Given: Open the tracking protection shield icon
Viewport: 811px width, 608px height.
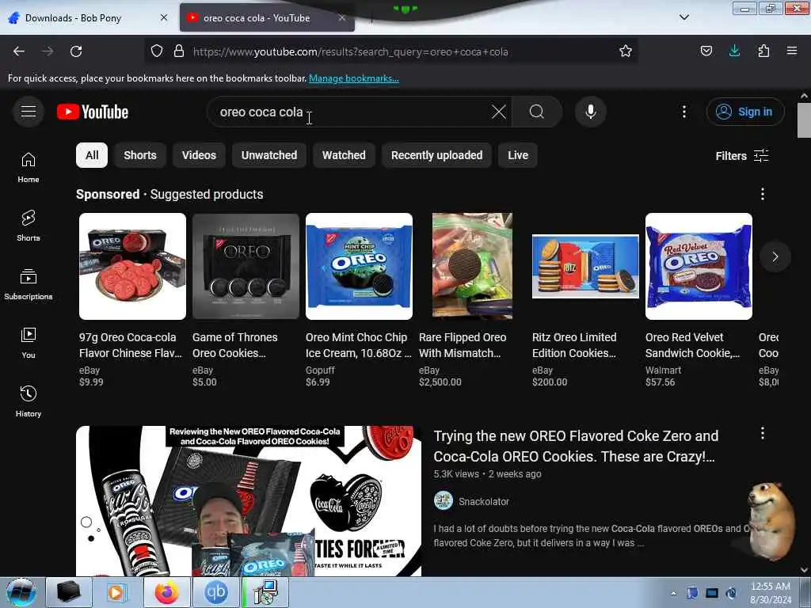Looking at the screenshot, I should pyautogui.click(x=157, y=51).
